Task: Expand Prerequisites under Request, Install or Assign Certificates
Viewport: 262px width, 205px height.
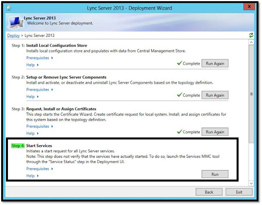Action: point(40,126)
